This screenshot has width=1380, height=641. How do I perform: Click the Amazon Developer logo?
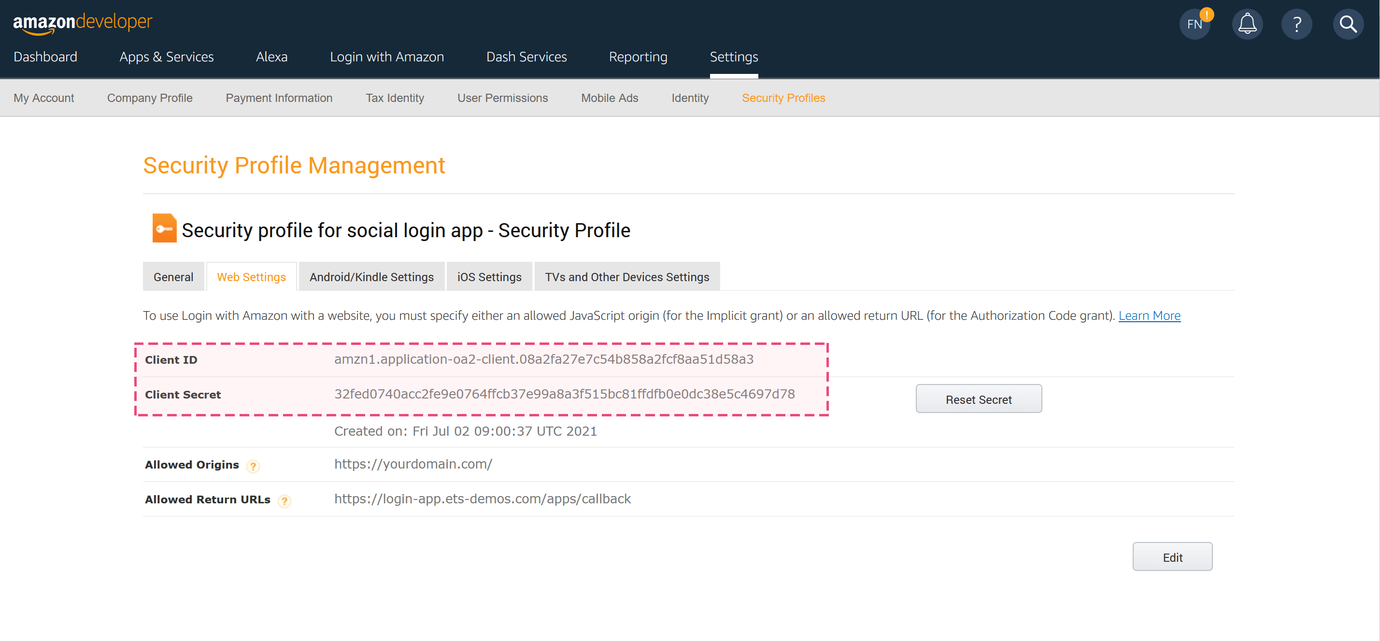(x=83, y=23)
